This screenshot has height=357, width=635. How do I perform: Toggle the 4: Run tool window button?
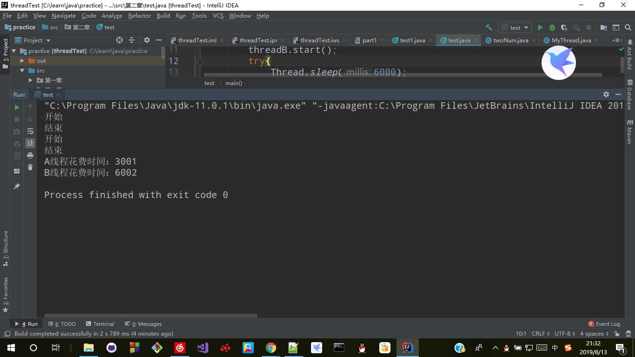point(26,324)
